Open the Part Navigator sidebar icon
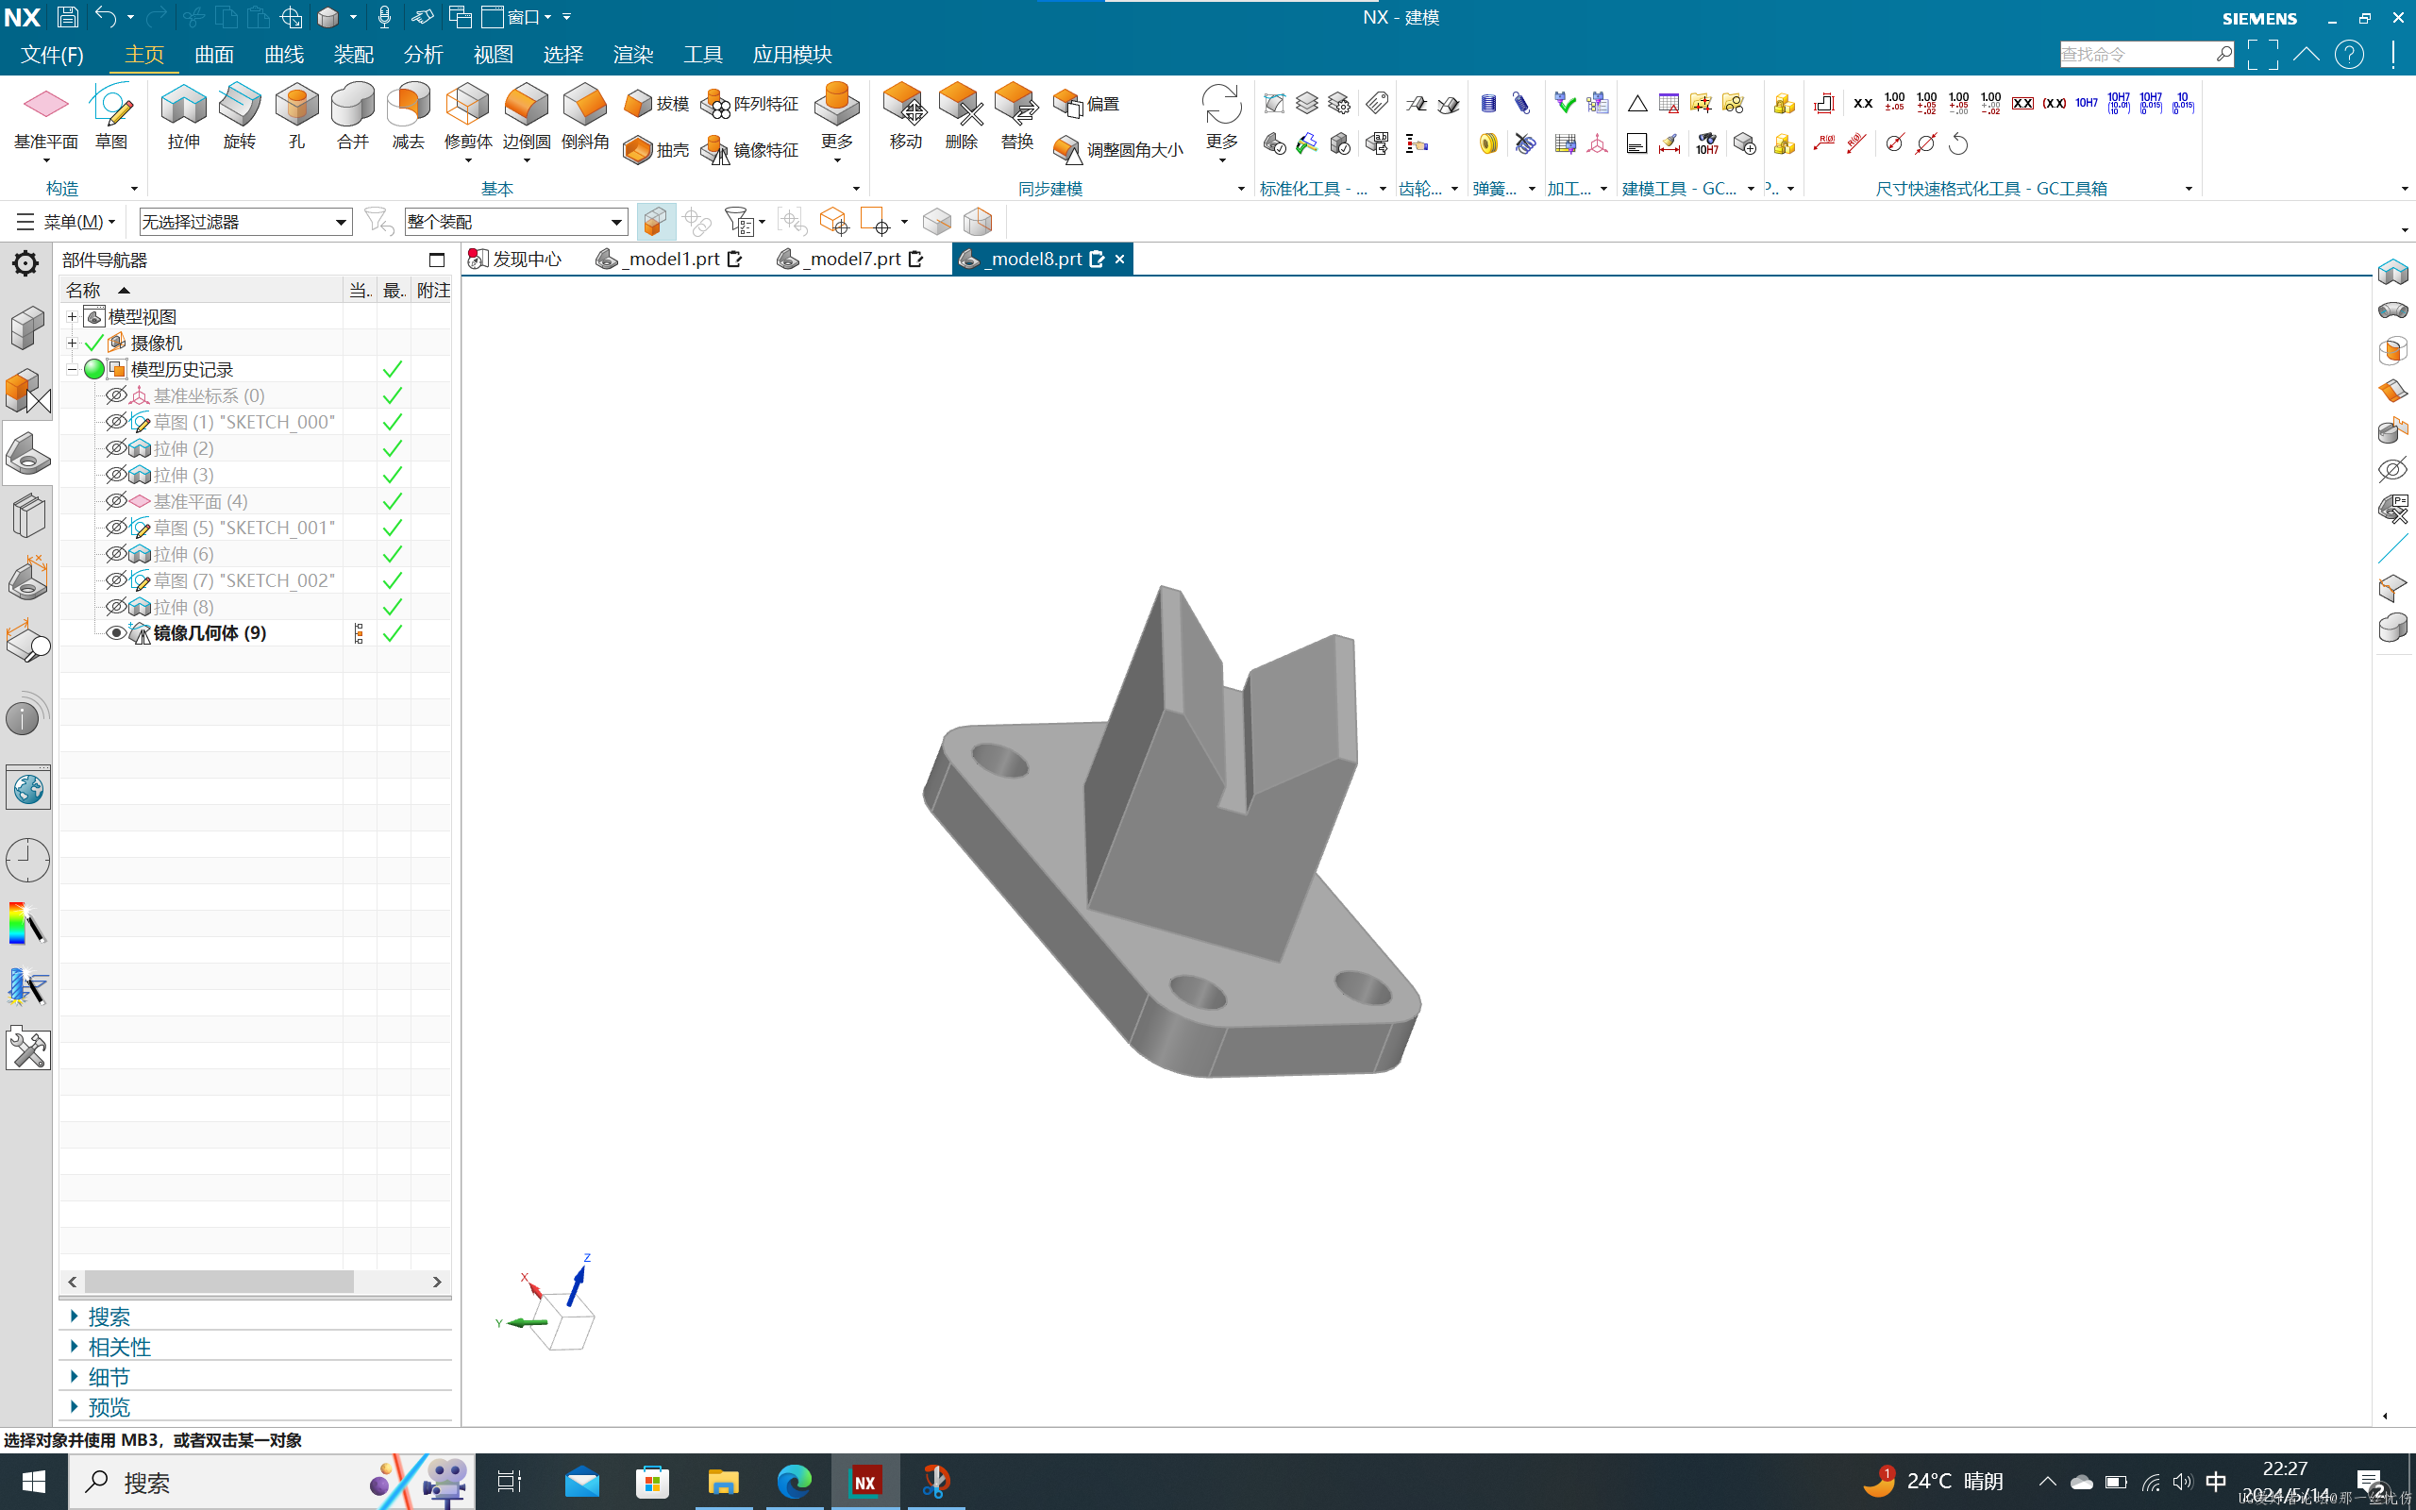 point(28,454)
